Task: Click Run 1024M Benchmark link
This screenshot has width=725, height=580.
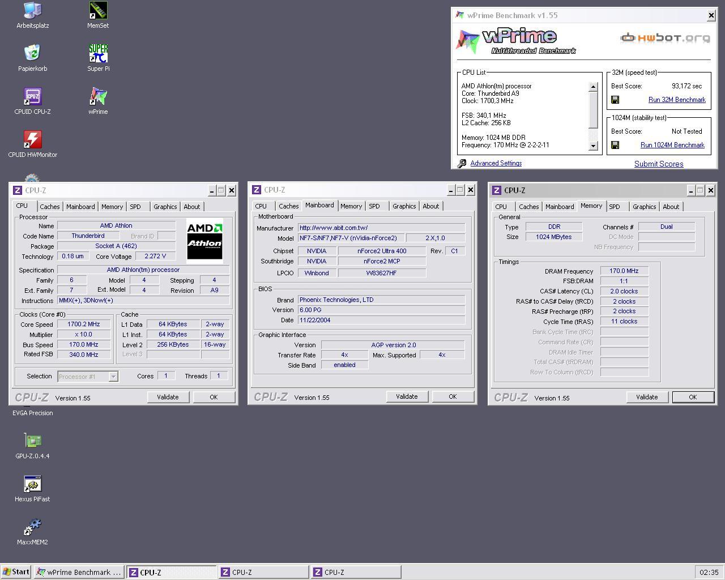Action: click(x=672, y=145)
